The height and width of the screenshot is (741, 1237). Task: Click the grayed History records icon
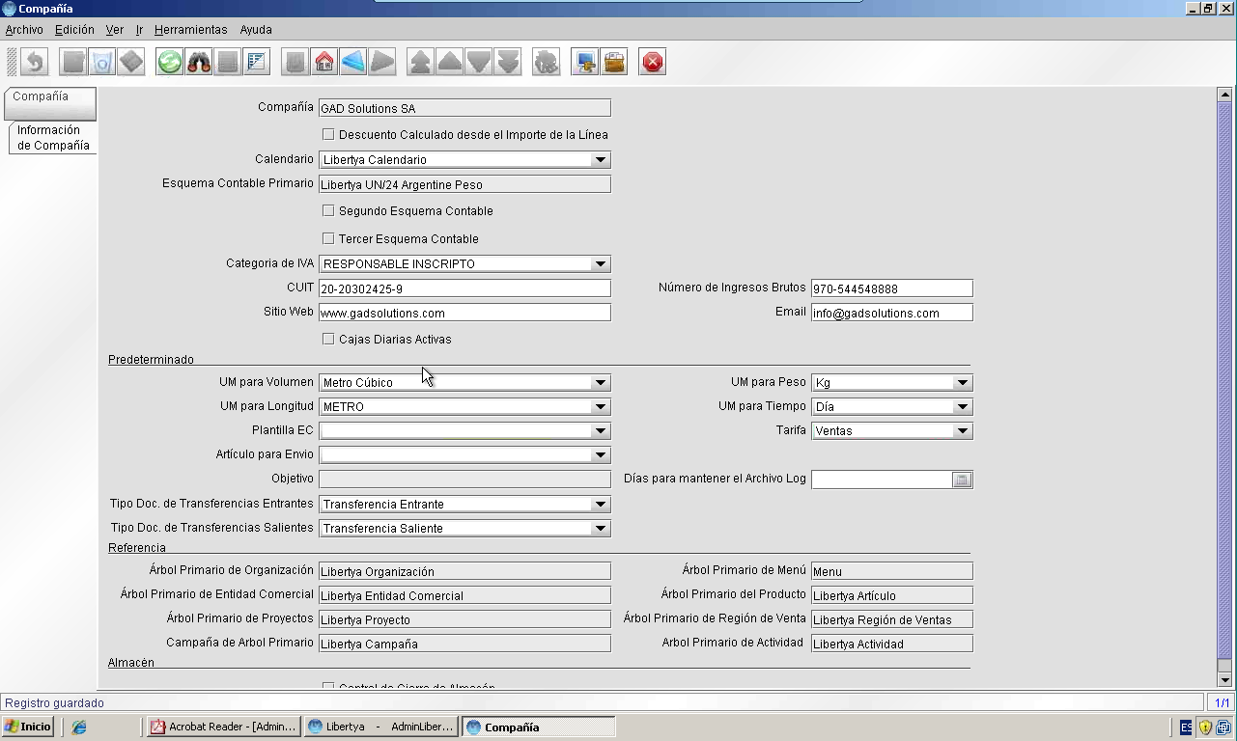295,63
